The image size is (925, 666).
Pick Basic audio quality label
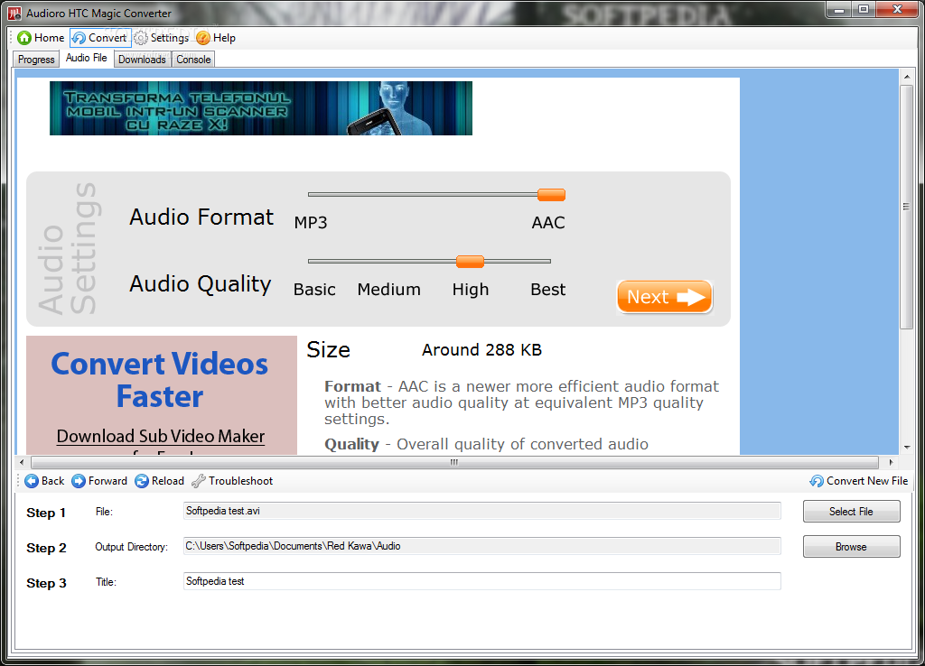[314, 290]
